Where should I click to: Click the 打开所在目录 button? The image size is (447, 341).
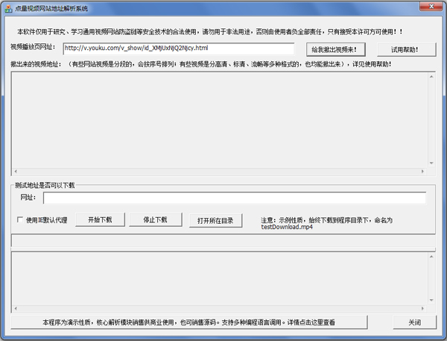pos(216,220)
